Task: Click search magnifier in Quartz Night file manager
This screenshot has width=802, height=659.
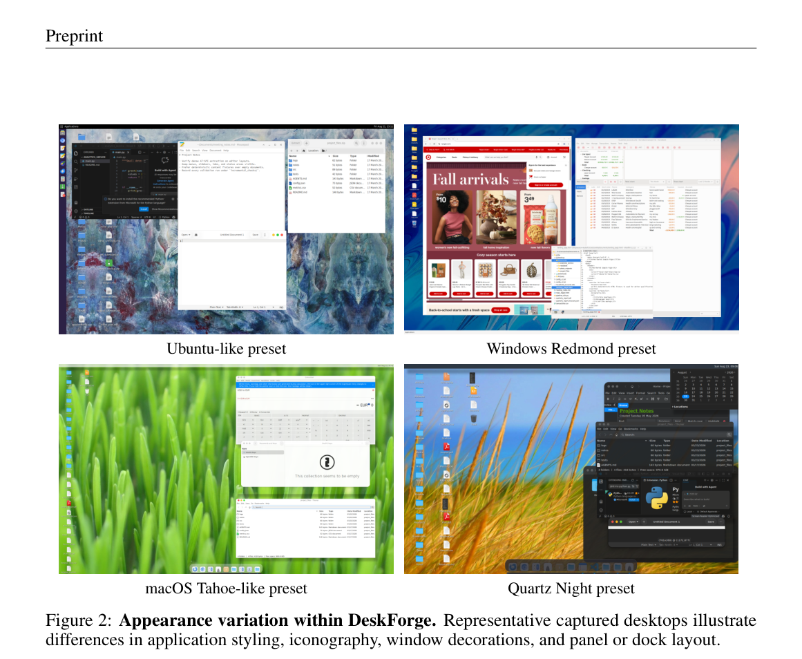Action: coord(729,435)
